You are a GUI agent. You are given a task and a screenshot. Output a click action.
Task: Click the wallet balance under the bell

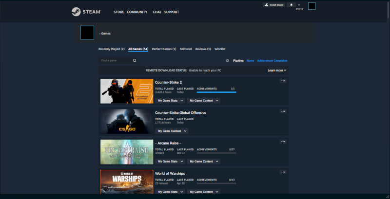tap(299, 9)
